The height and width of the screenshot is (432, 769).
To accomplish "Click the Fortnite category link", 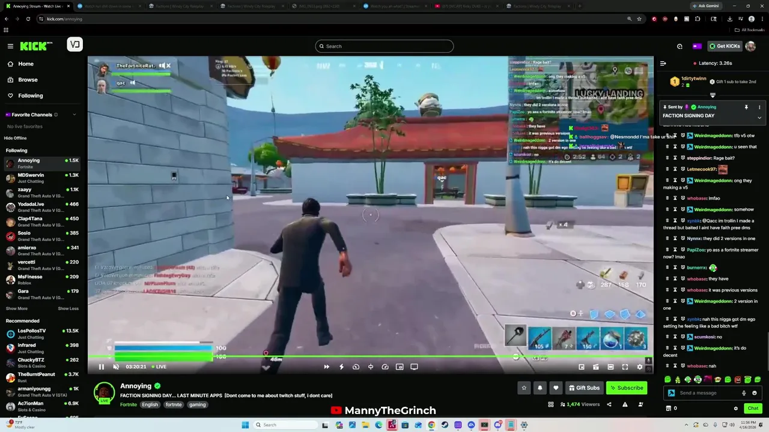I will coord(129,404).
